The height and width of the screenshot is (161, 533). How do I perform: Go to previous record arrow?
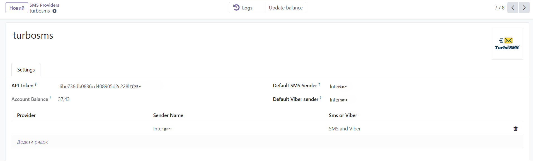(x=513, y=8)
